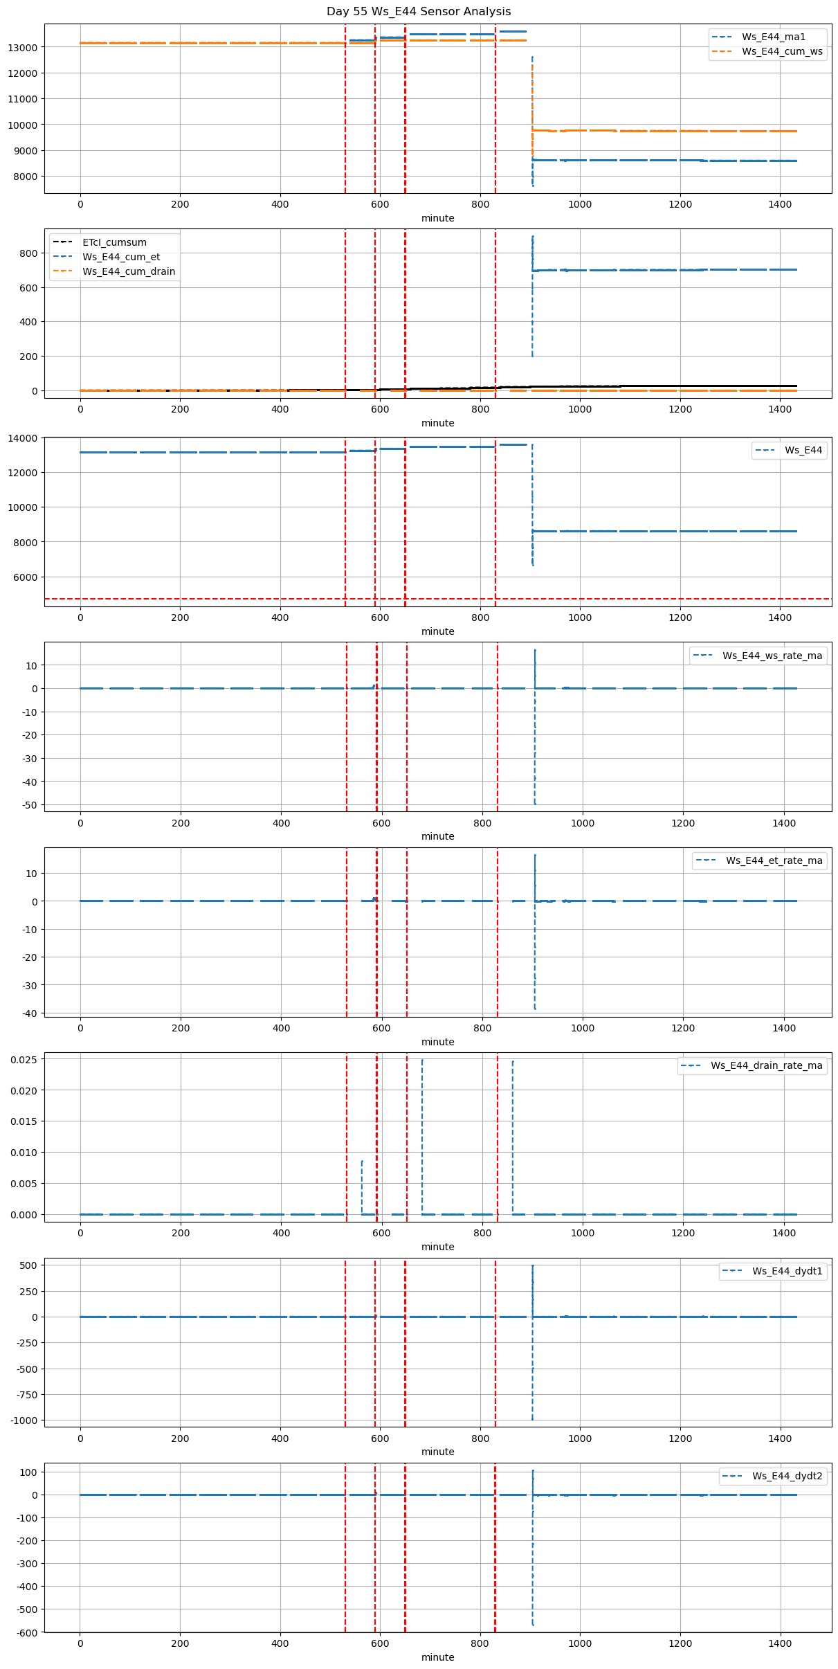Click the -600 y-axis tick label

[x=26, y=1632]
